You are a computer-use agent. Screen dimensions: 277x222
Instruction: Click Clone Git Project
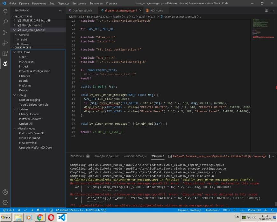click(30, 138)
